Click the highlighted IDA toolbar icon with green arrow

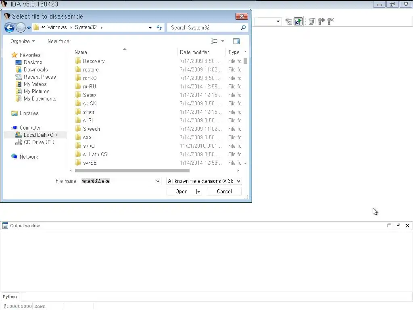pos(298,21)
